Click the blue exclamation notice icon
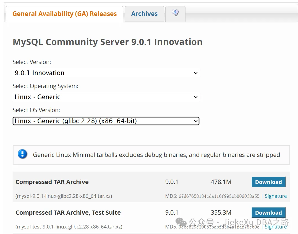This screenshot has height=234, width=298. click(22, 154)
